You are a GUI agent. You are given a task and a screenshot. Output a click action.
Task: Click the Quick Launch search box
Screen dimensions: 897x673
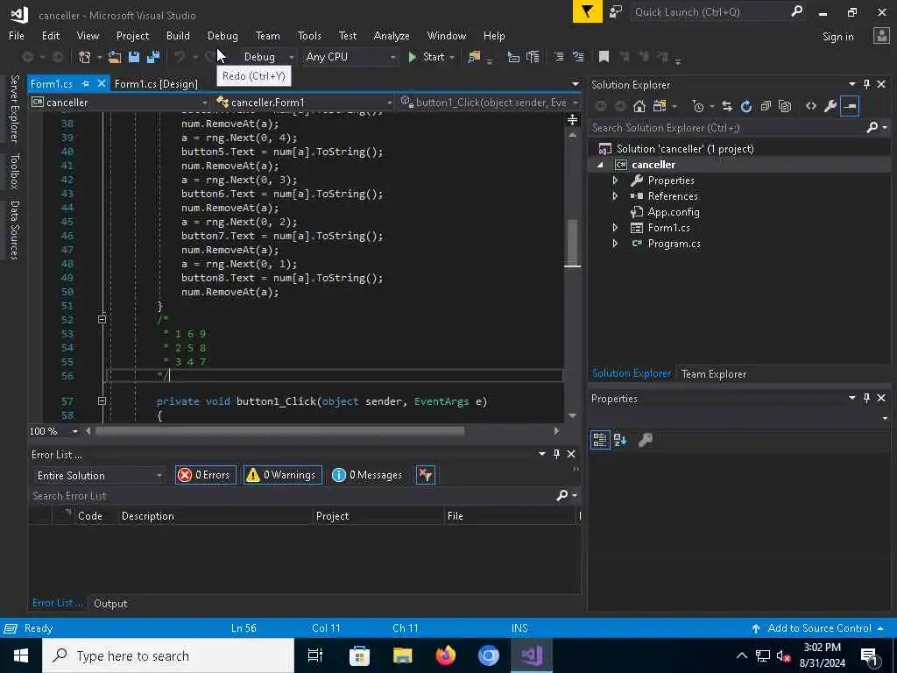(x=710, y=12)
